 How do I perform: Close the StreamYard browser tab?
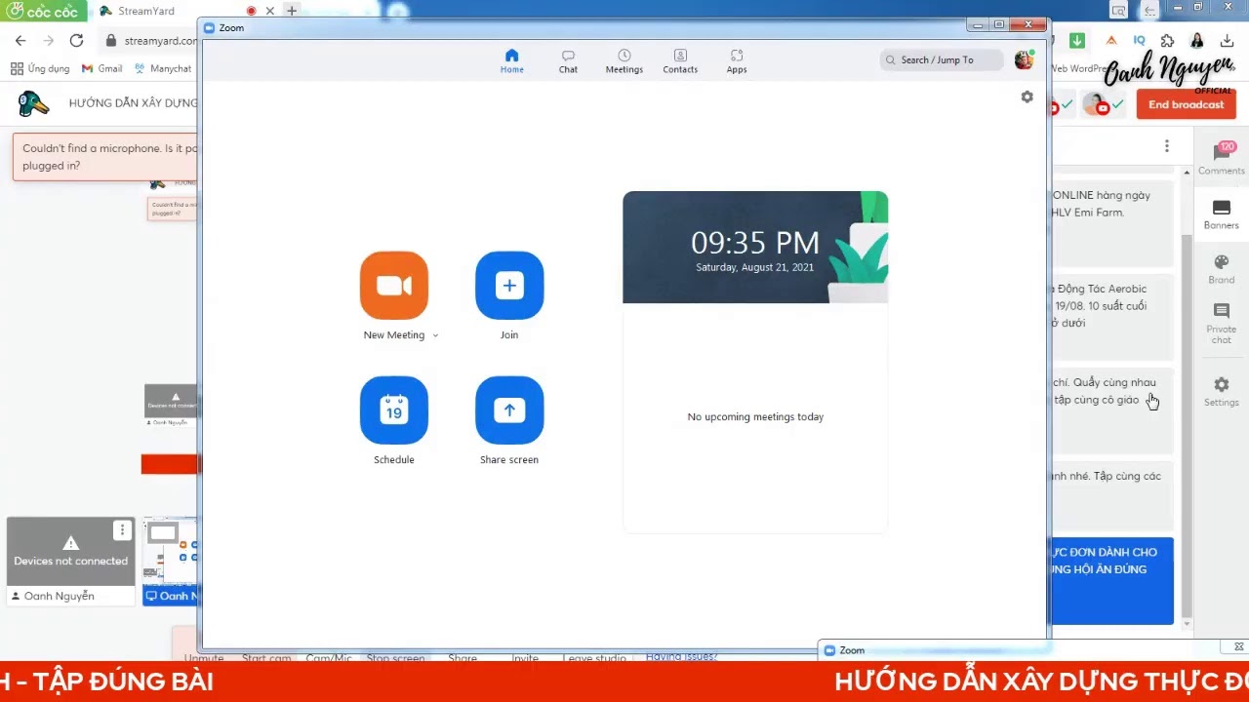(x=270, y=11)
